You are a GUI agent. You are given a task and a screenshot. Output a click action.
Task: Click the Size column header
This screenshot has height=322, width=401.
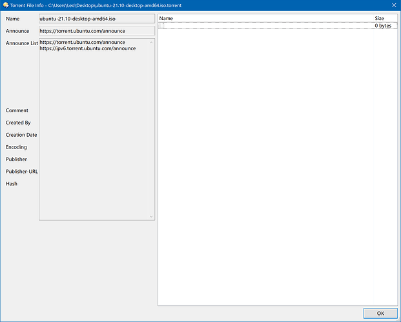pos(379,19)
